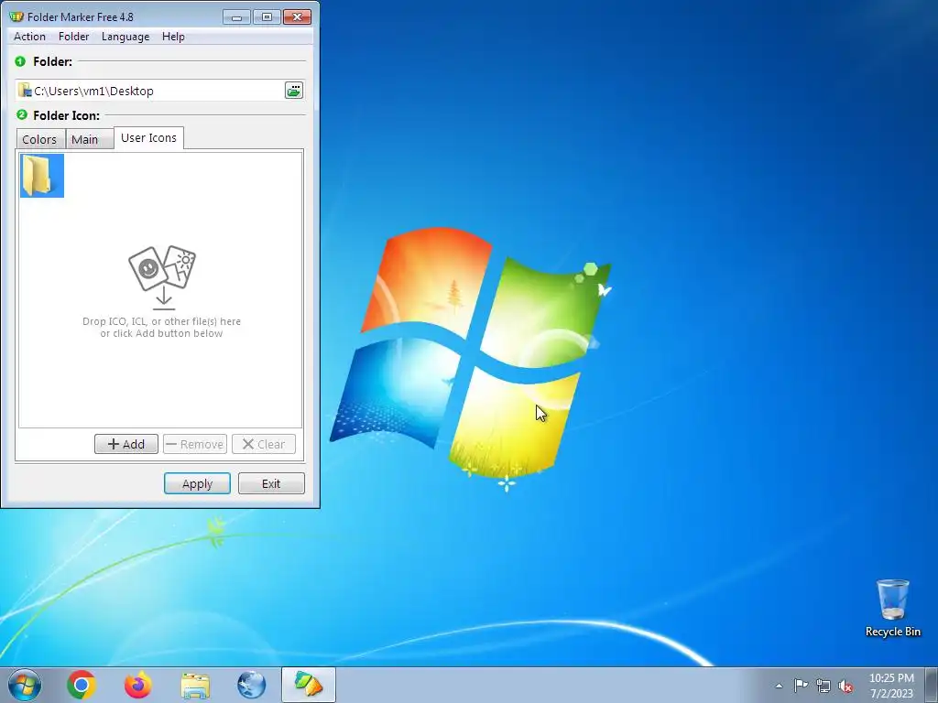Select the User Icons tab

(x=149, y=137)
